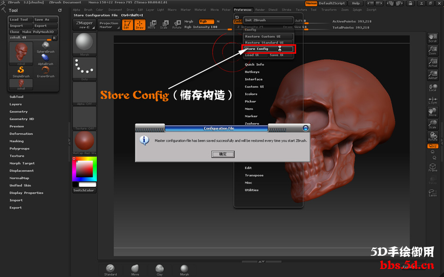This screenshot has height=277, width=444.
Task: Expand the Polygroups section
Action: point(19,148)
